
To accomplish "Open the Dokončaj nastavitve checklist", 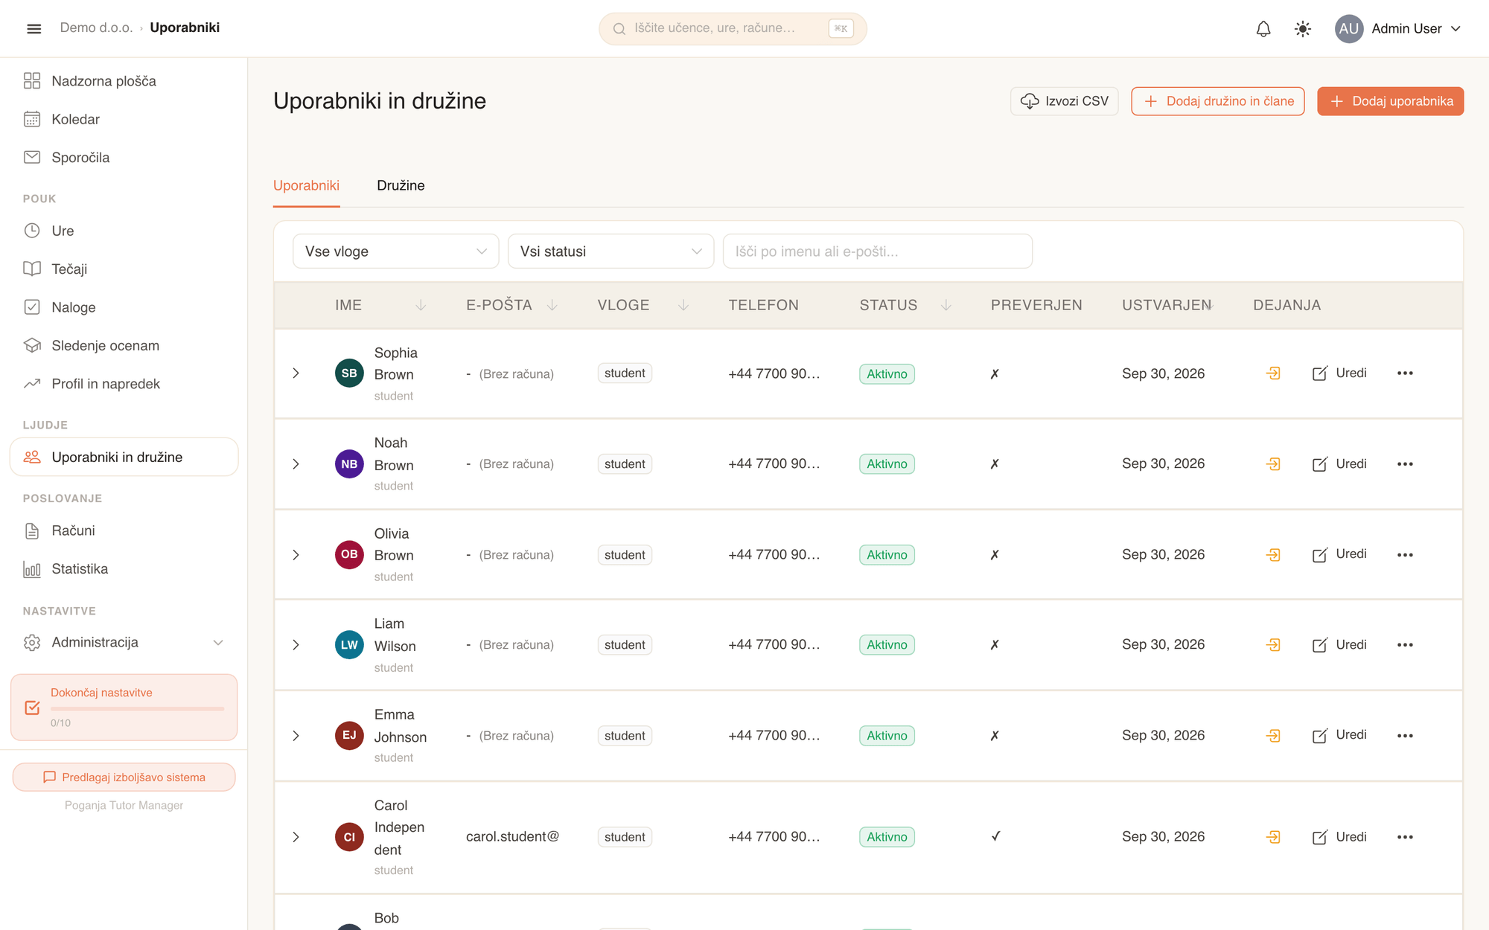I will click(124, 708).
